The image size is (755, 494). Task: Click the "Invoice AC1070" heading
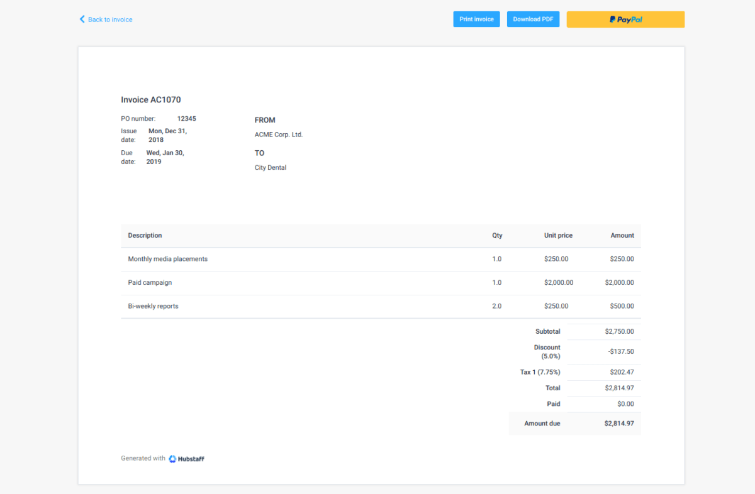coord(150,99)
